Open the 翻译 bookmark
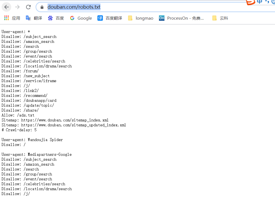275x203 pixels. click(x=34, y=18)
